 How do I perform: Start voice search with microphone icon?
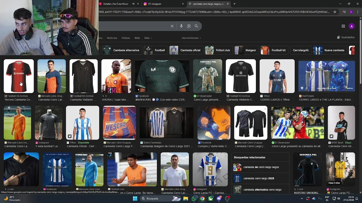[x=181, y=26]
